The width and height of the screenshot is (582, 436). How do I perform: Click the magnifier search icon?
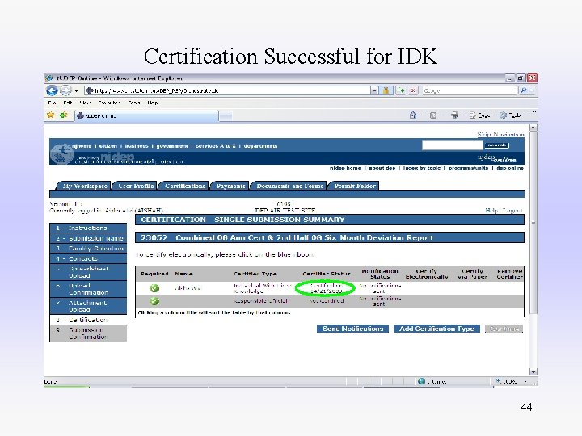(x=523, y=90)
